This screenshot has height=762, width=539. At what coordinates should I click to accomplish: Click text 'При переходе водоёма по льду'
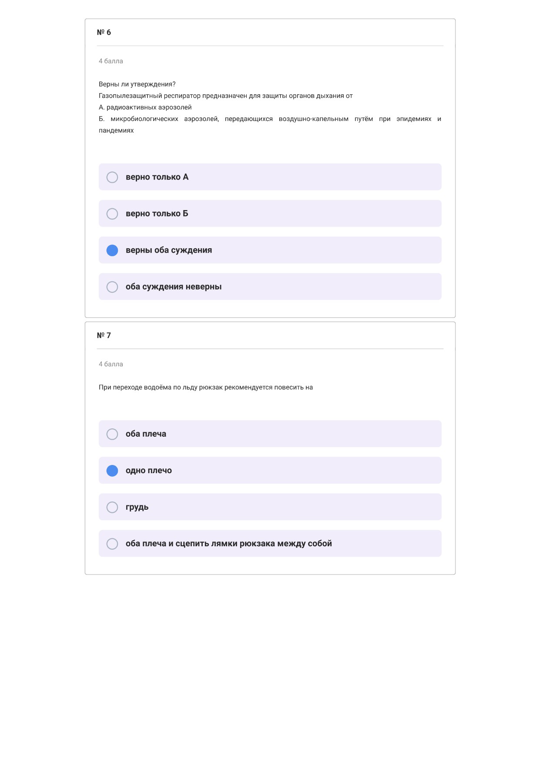pos(148,387)
